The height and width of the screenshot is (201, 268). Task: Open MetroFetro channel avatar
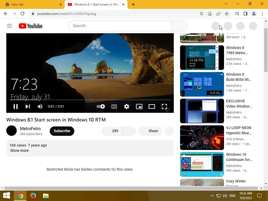pos(12,131)
